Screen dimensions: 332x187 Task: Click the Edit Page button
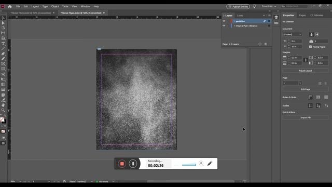(306, 89)
